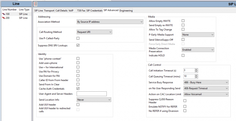Image resolution: width=236 pixels, height=121 pixels.
Task: Enable Allow Empty INVITE checkbox
Action: [x=183, y=21]
